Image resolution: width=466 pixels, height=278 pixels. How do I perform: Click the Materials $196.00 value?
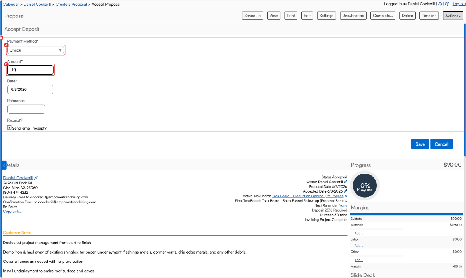[x=456, y=225]
